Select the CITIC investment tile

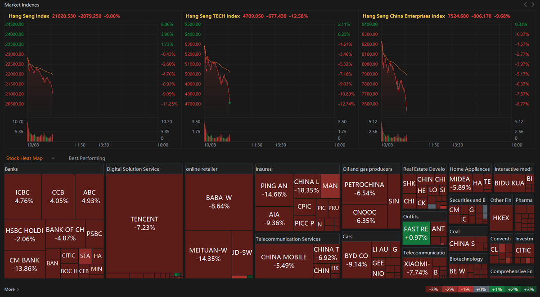[x=523, y=250]
